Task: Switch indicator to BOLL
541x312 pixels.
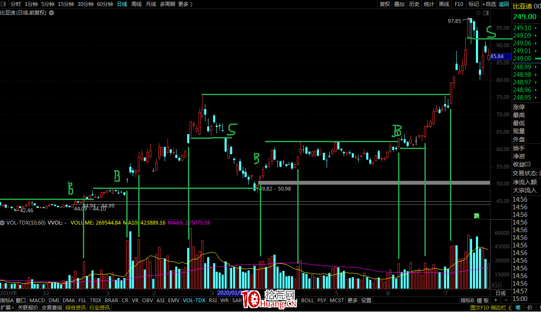Action: (x=307, y=300)
